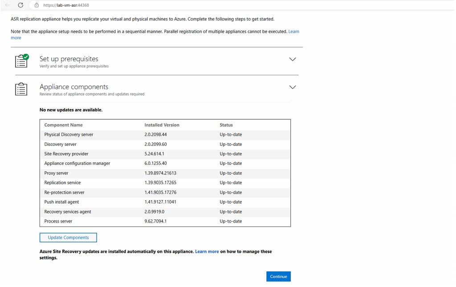Click the address bar URL lab-vm-asr:44368
This screenshot has width=456, height=287.
(x=66, y=5)
